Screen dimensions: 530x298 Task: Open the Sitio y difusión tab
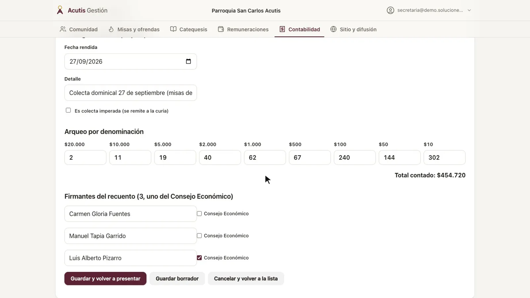pyautogui.click(x=354, y=29)
